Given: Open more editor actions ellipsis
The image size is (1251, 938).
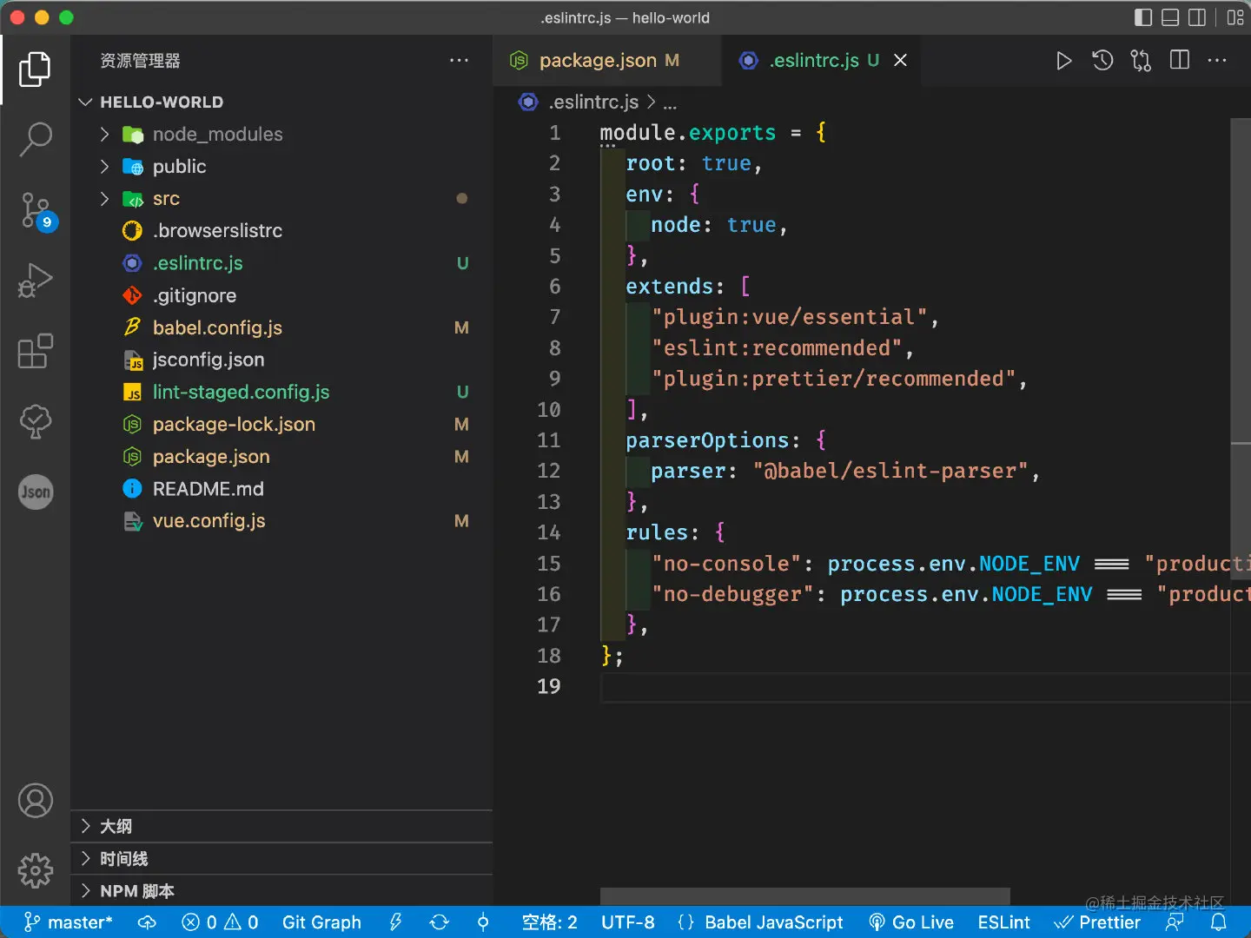Looking at the screenshot, I should (1217, 61).
